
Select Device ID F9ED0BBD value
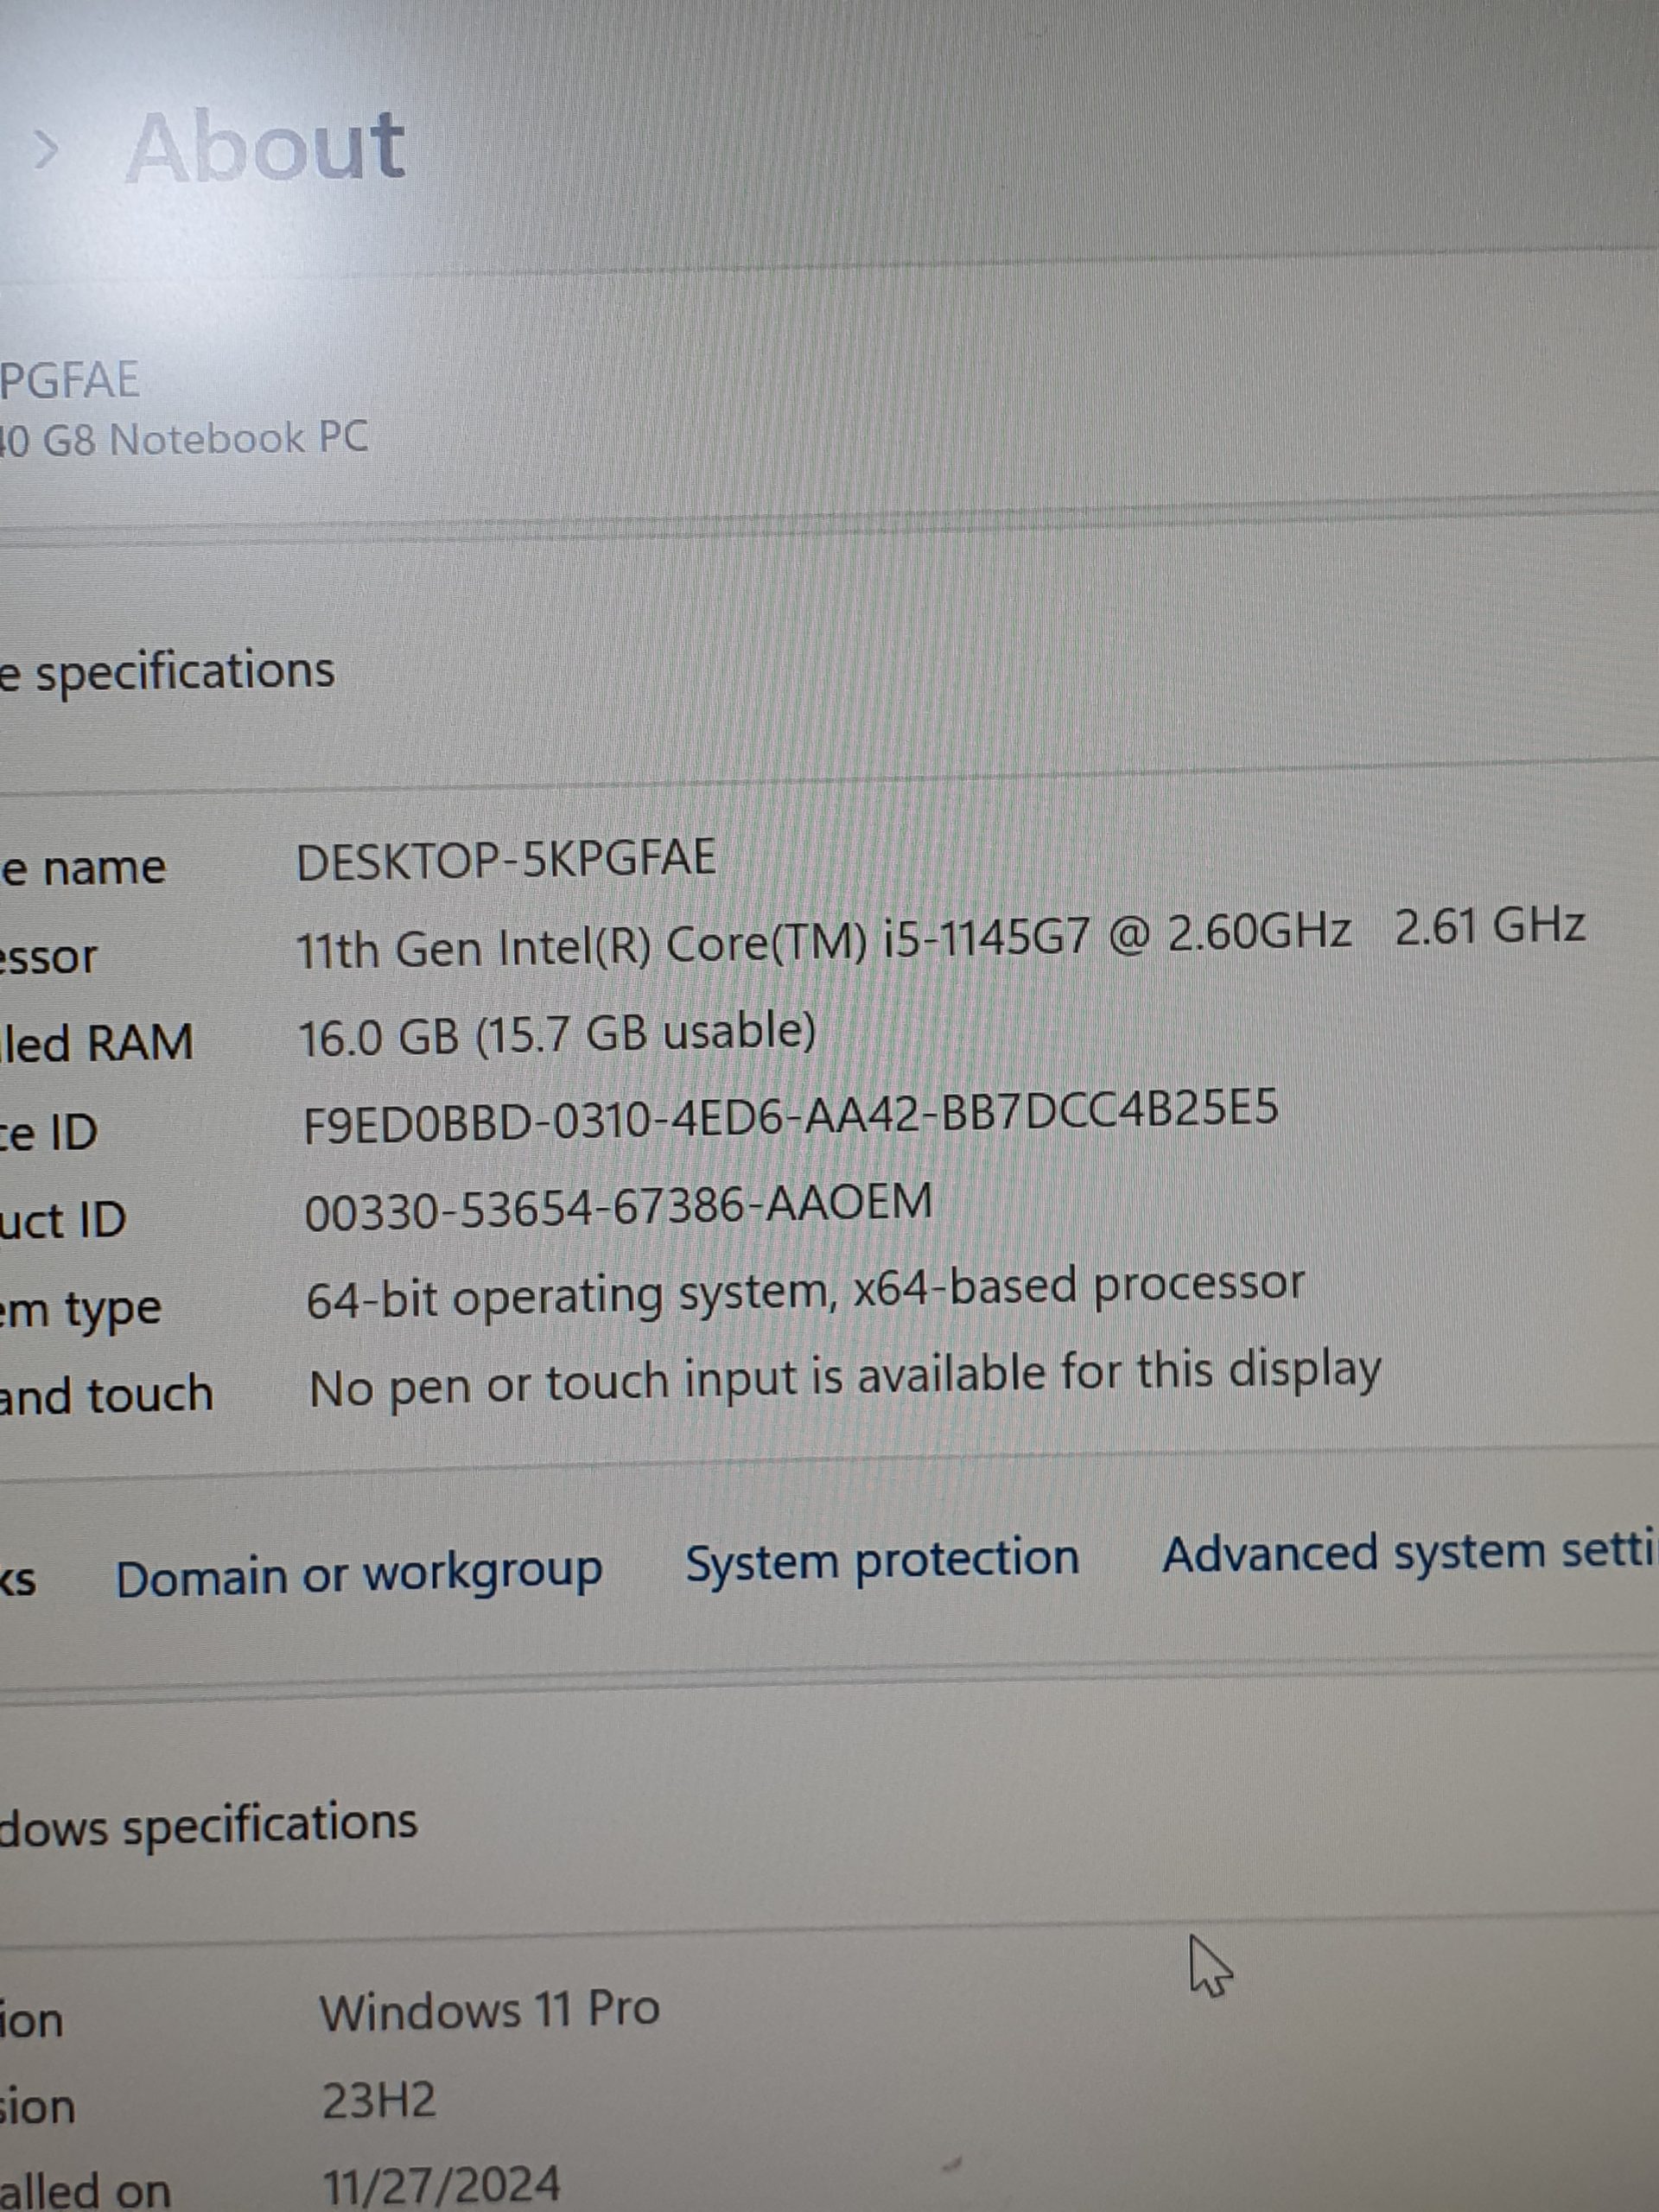tap(790, 1117)
